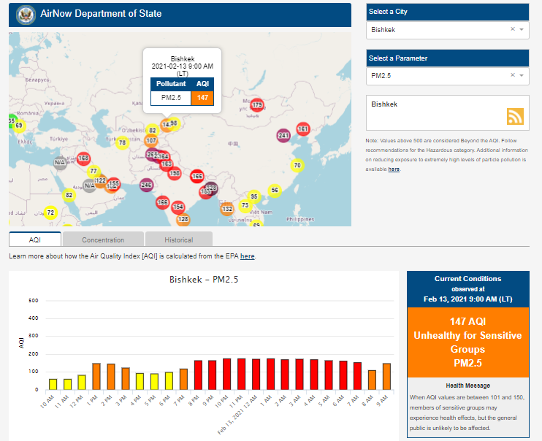Open the Bishkek RSS feed icon

pos(516,117)
